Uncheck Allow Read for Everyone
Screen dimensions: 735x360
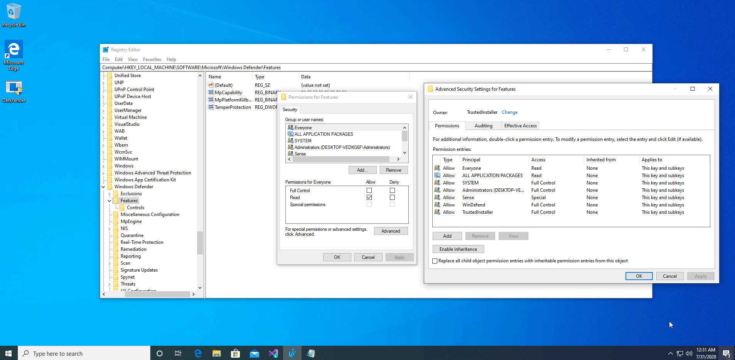point(369,198)
